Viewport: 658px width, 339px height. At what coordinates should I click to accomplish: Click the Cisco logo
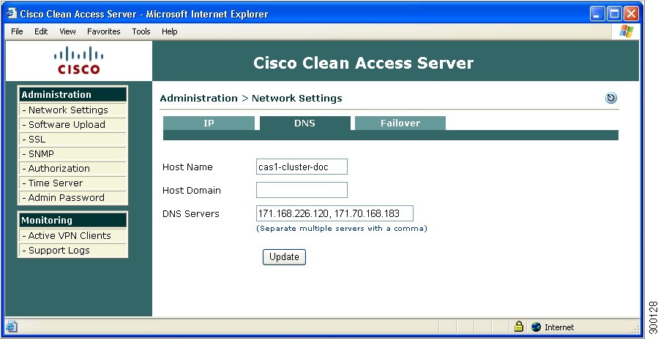78,60
